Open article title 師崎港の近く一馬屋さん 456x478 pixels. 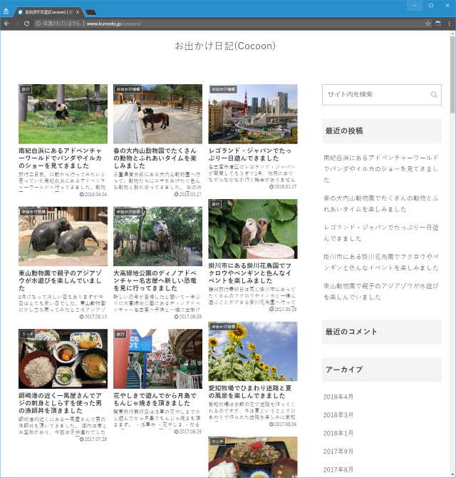(x=61, y=403)
